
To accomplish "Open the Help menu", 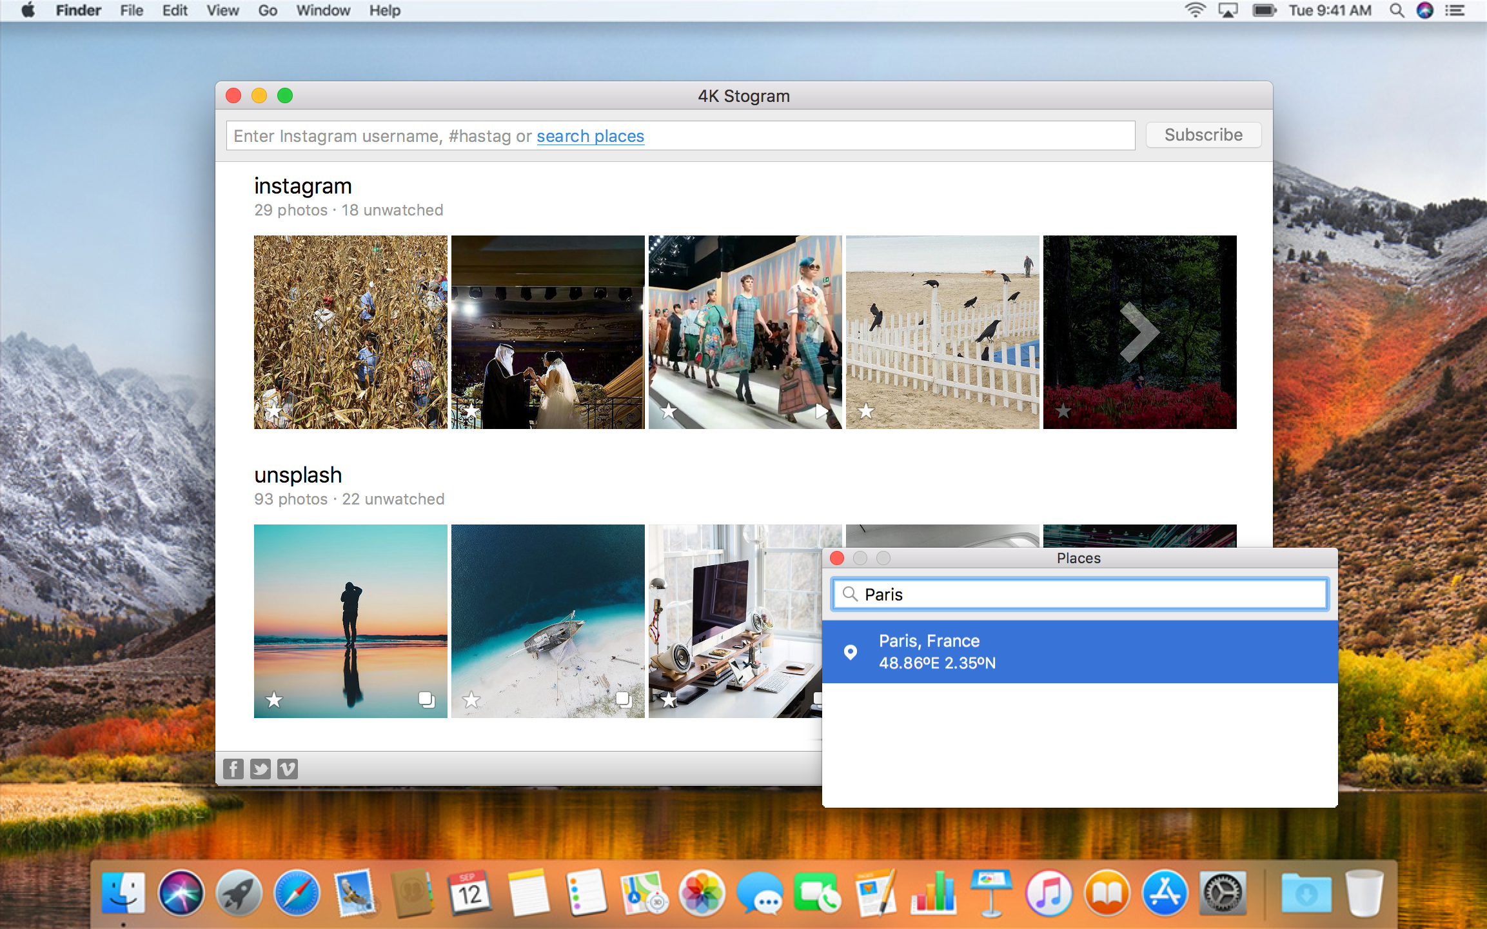I will pos(385,10).
